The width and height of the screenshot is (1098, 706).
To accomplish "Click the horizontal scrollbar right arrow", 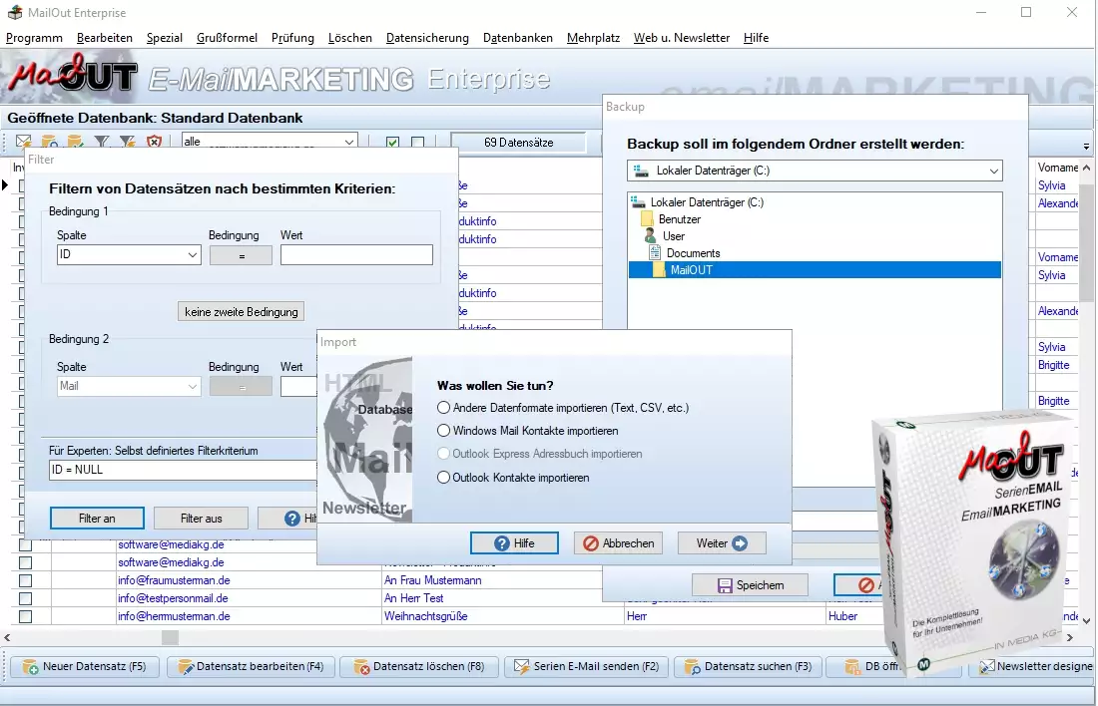I will point(1069,637).
